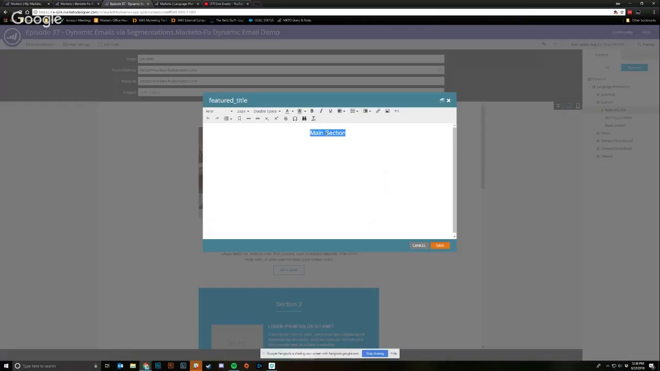Click the insert image icon
660x371 pixels.
(x=387, y=111)
